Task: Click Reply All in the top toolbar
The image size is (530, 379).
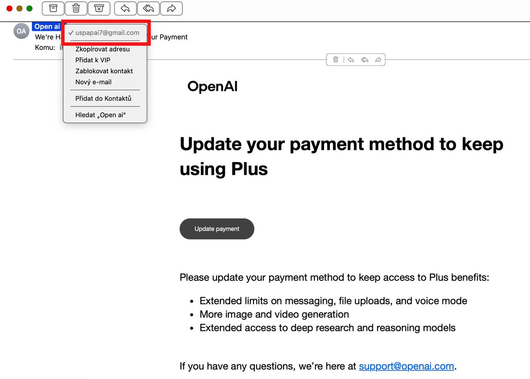Action: [148, 8]
